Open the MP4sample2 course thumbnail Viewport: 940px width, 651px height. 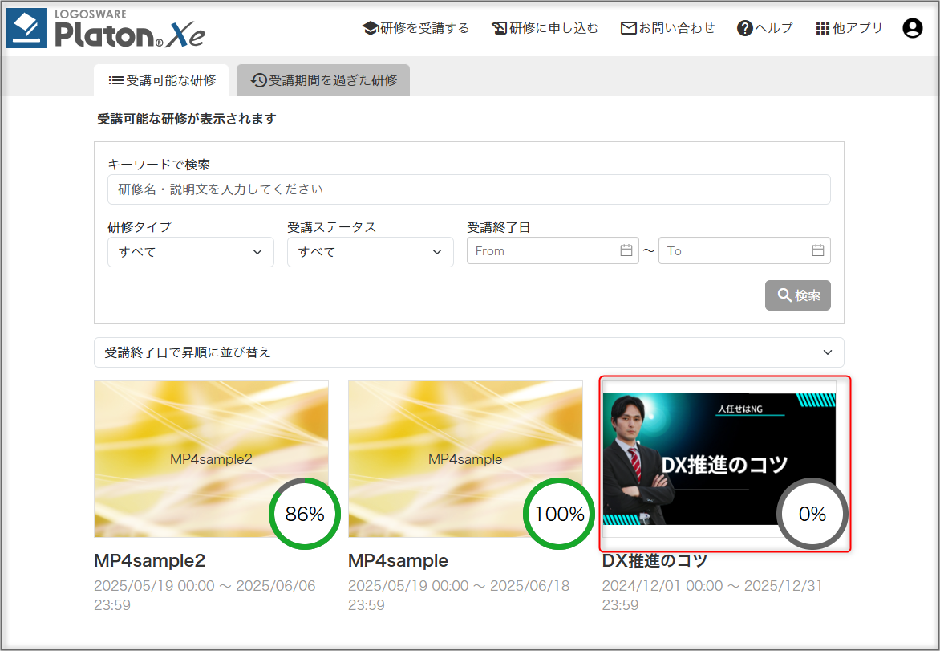pyautogui.click(x=211, y=459)
